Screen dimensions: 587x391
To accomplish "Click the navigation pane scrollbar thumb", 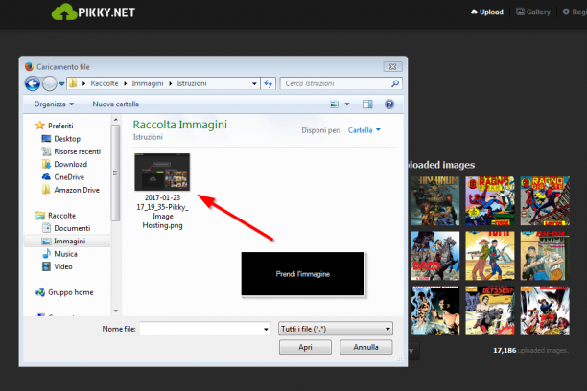I will pos(116,172).
